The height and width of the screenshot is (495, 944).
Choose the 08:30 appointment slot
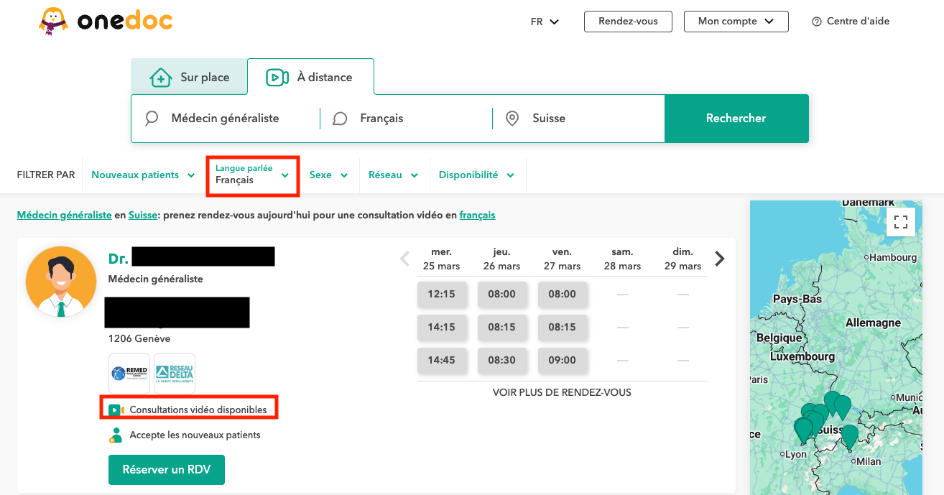point(501,360)
